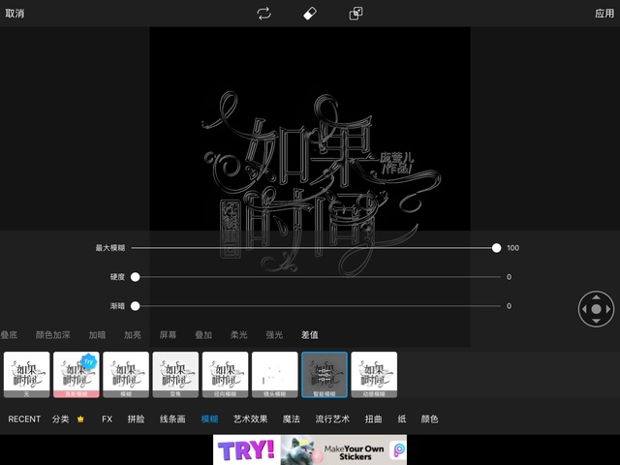Image resolution: width=620 pixels, height=465 pixels.
Task: Click the 最大模糊 slider handle
Action: [x=497, y=248]
